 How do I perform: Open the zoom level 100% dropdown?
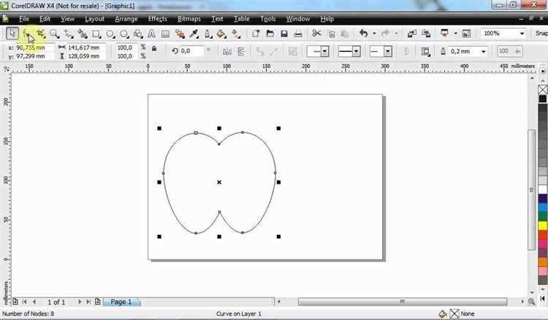pyautogui.click(x=522, y=34)
